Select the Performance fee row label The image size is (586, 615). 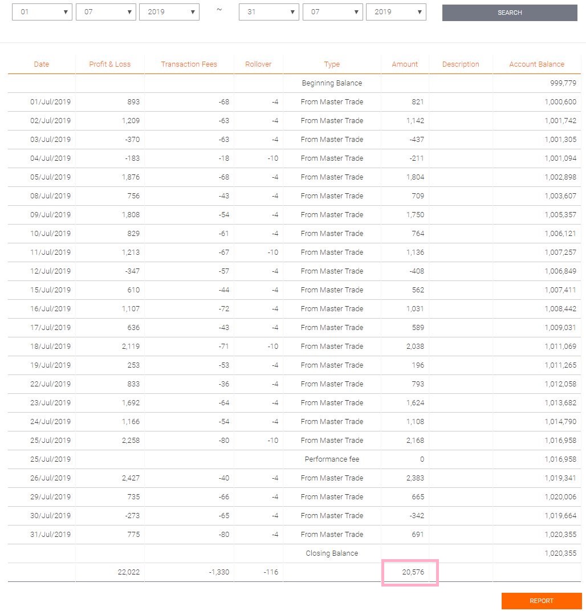tap(332, 459)
